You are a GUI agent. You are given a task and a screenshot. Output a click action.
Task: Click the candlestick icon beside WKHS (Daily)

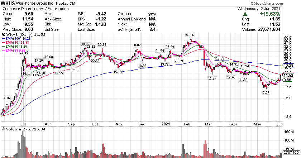(x=4, y=34)
